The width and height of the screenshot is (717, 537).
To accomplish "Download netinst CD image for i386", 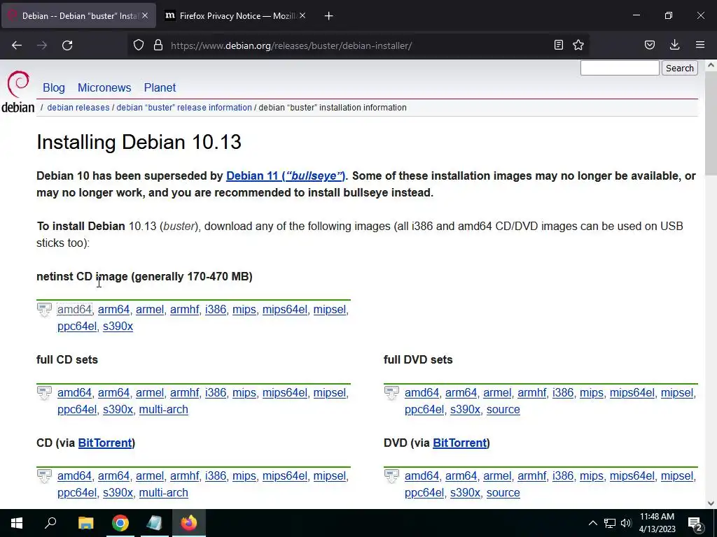I will (216, 310).
